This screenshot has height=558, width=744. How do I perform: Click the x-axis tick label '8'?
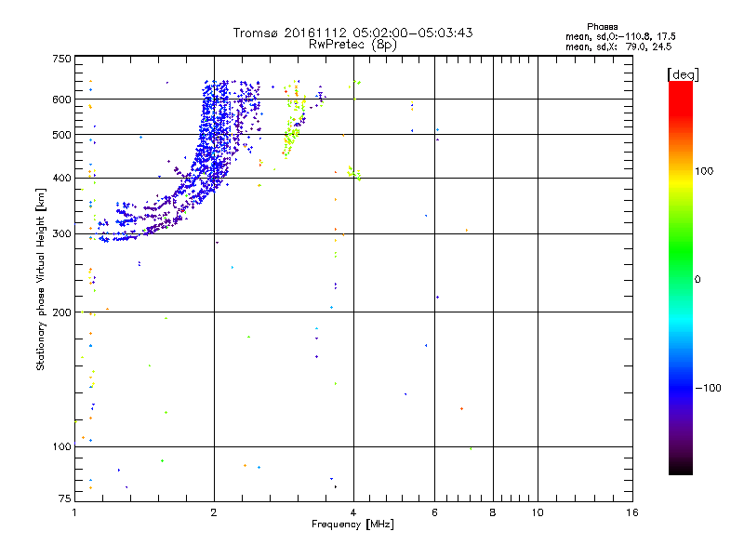[493, 512]
